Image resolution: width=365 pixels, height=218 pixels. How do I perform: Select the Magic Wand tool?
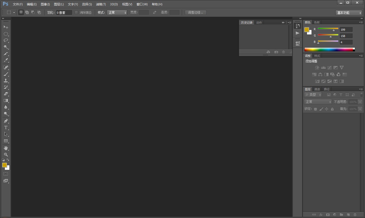tap(6, 47)
